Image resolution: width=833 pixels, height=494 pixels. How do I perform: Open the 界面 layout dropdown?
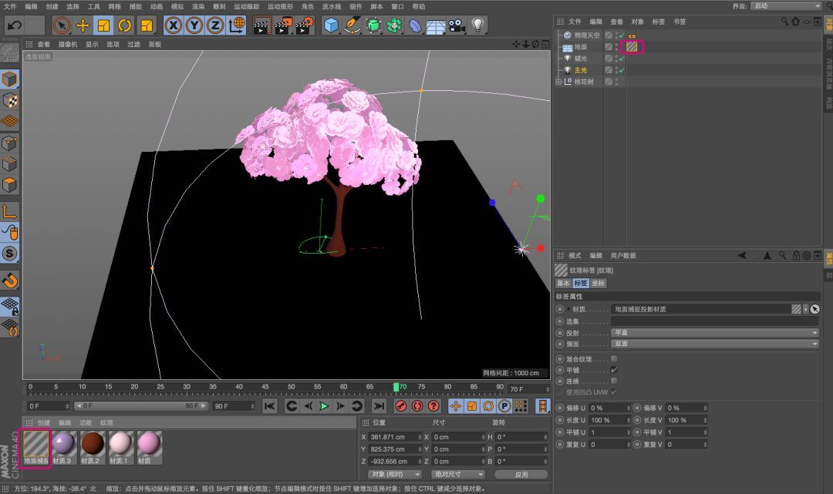[x=785, y=6]
